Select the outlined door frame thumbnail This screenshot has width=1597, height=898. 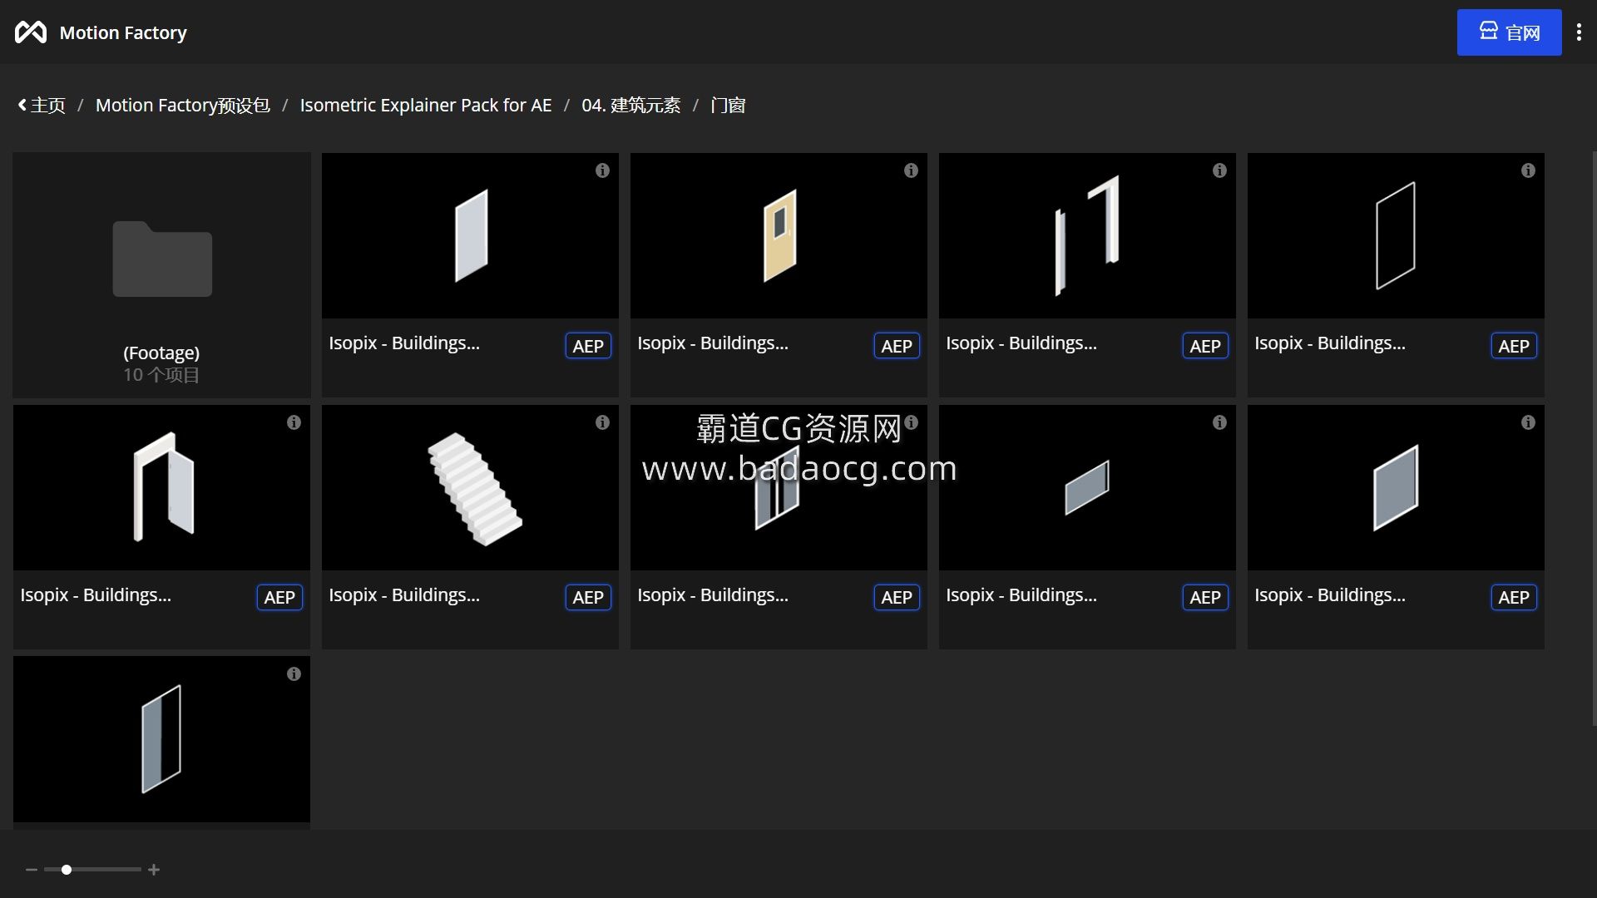pyautogui.click(x=1396, y=236)
